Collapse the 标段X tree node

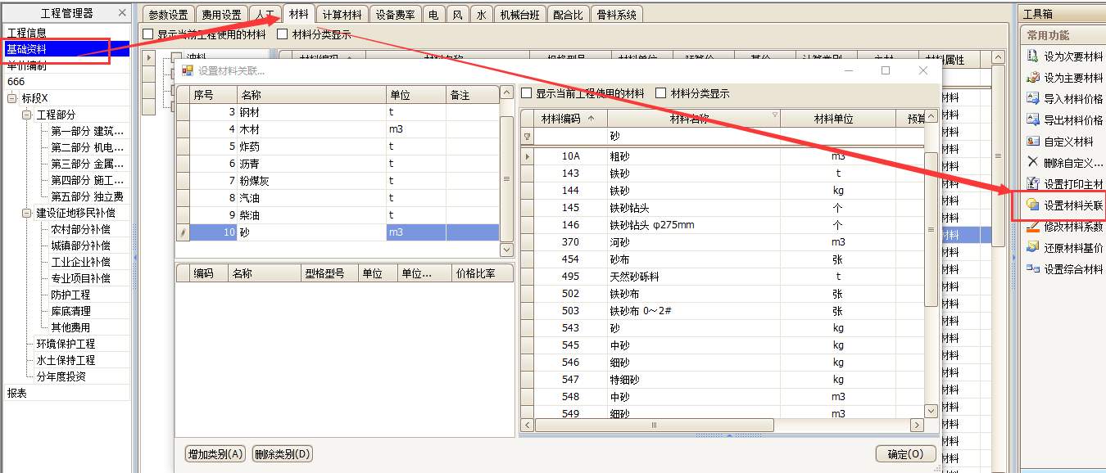tap(12, 98)
